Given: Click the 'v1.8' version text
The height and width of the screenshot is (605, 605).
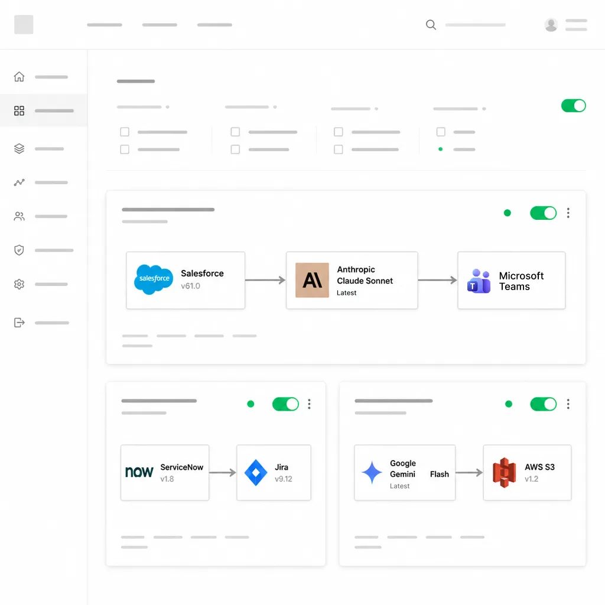Looking at the screenshot, I should click(x=167, y=479).
